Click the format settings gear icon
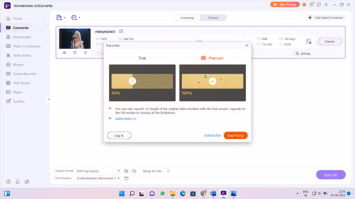The image size is (355, 199). pyautogui.click(x=126, y=171)
